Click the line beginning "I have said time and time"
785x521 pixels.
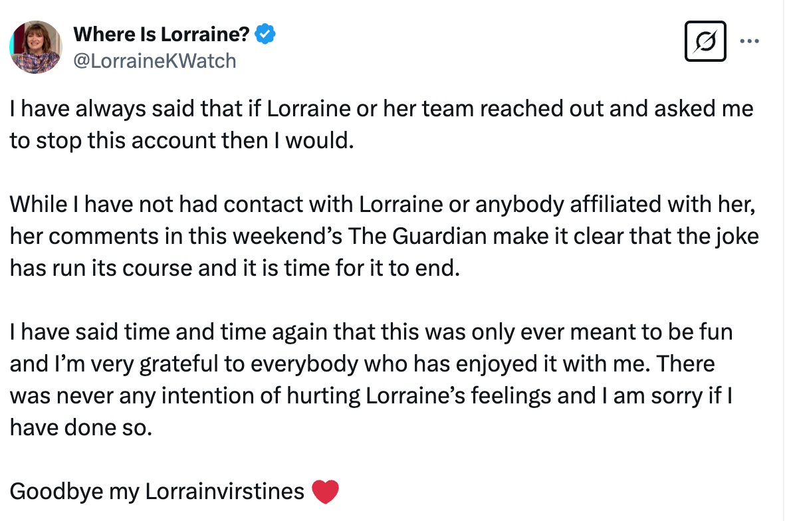tap(371, 332)
